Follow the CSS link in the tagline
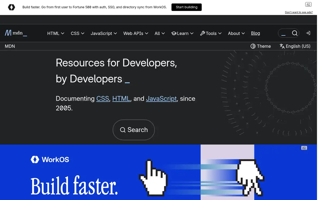This screenshot has width=321, height=200. [103, 98]
